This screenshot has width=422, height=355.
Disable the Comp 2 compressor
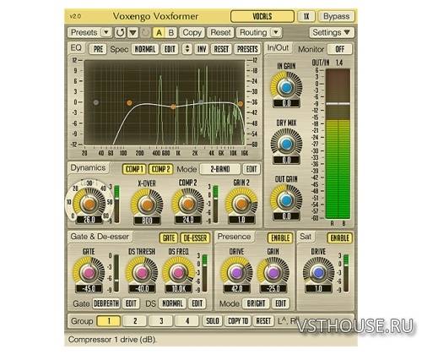coord(160,169)
